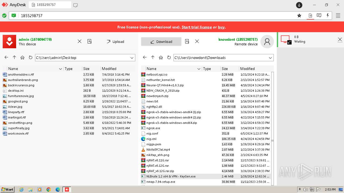
Task: Sort local files by Name column
Action: coord(35,69)
